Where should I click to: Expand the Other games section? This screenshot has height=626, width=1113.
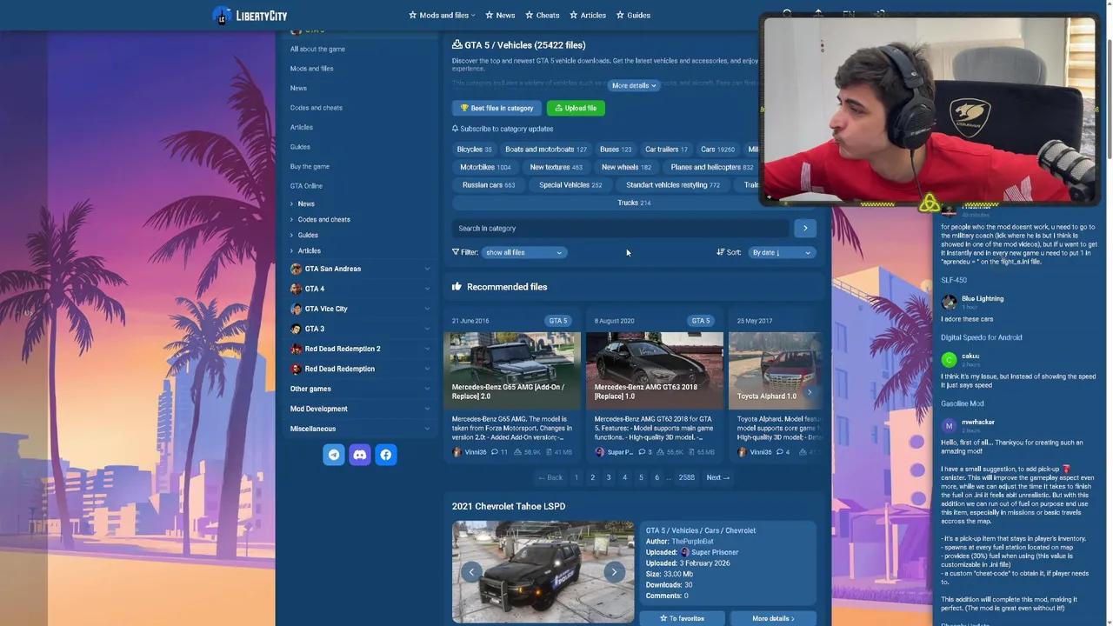pos(427,389)
